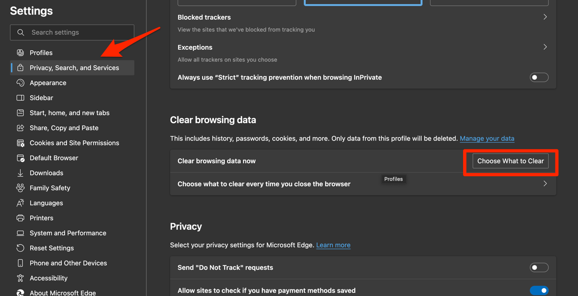This screenshot has width=578, height=296.
Task: Open Profiles settings section
Action: point(72,53)
